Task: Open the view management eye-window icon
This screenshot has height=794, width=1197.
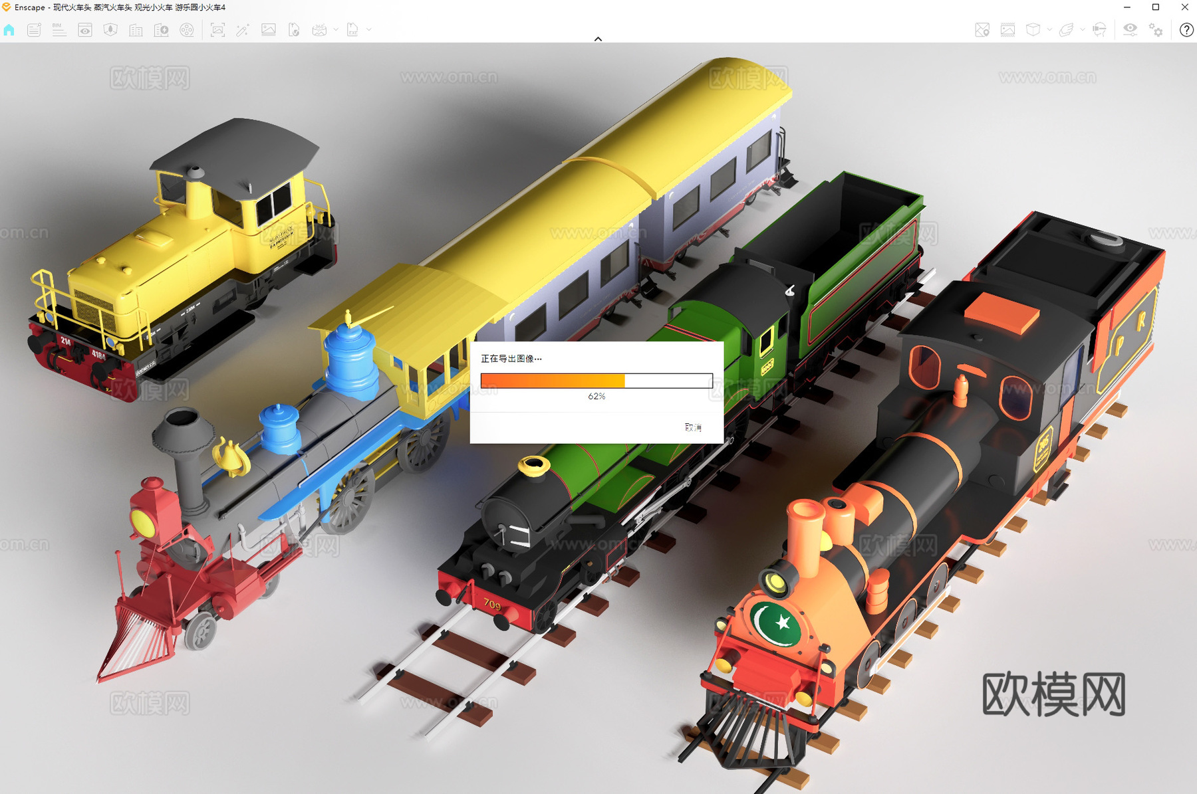Action: (85, 30)
